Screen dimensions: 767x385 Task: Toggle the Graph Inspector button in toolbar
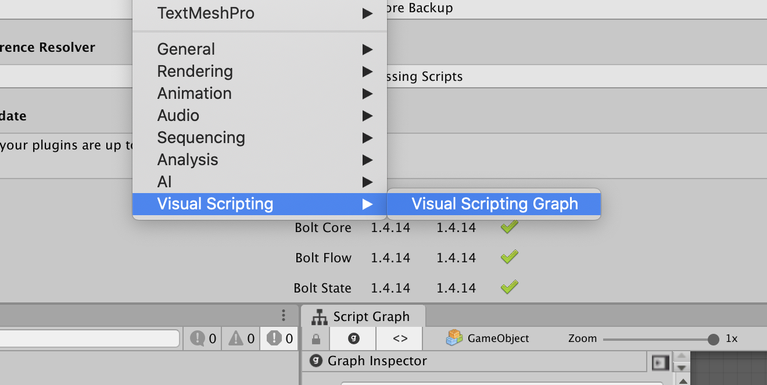(x=353, y=338)
